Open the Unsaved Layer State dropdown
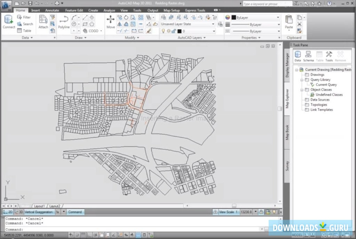The image size is (356, 239). click(188, 24)
